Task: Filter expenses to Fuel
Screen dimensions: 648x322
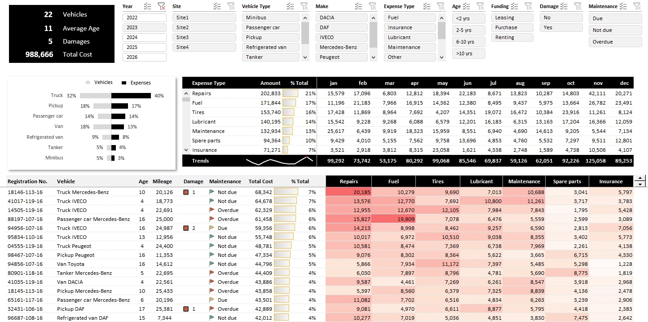Action: tap(410, 18)
